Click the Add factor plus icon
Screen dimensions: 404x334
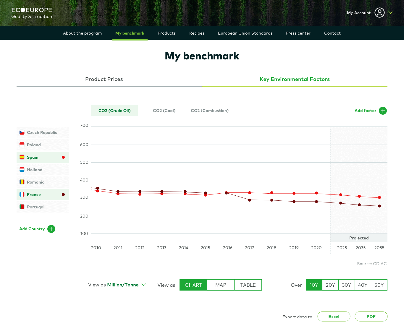point(383,111)
